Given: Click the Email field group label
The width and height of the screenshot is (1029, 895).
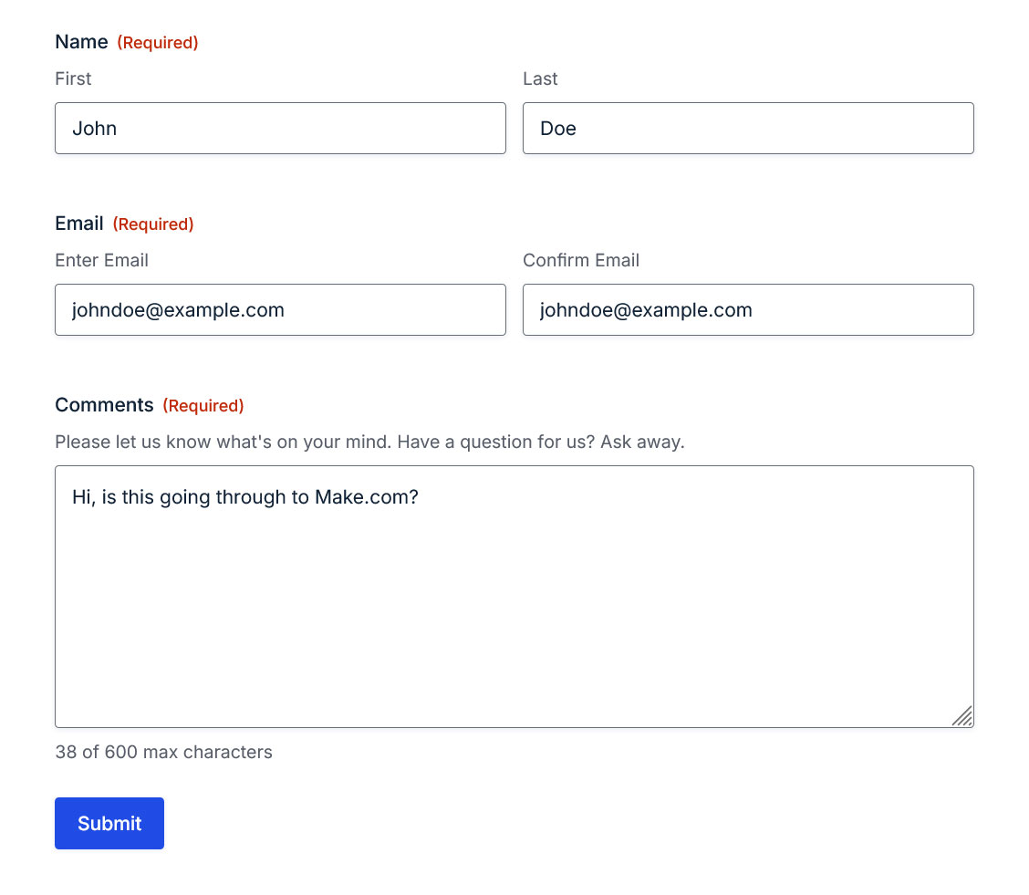Looking at the screenshot, I should (x=79, y=224).
